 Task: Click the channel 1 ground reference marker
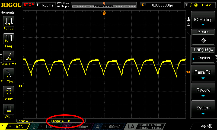(21, 86)
